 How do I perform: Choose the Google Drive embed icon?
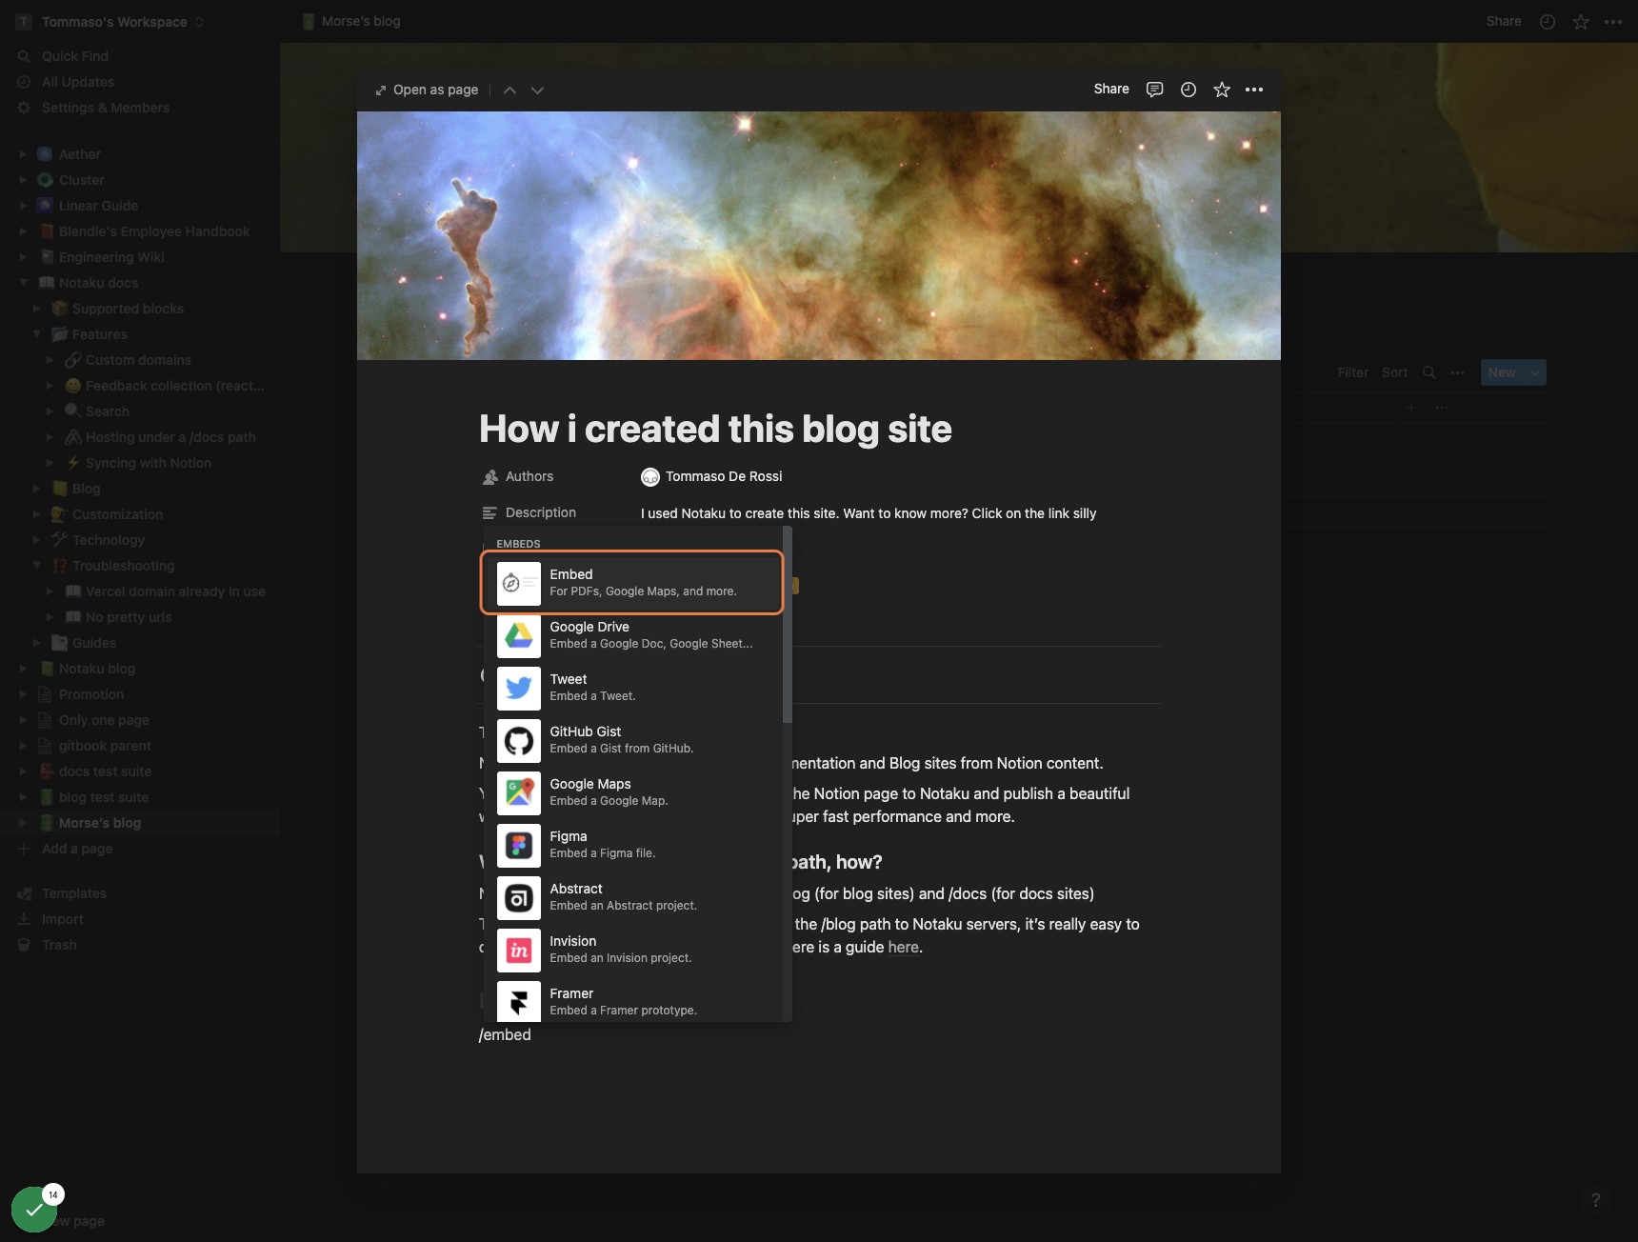(x=519, y=635)
